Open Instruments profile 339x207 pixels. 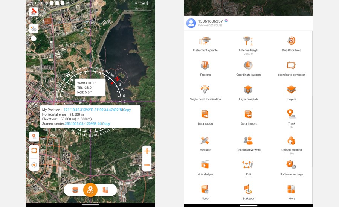point(205,43)
